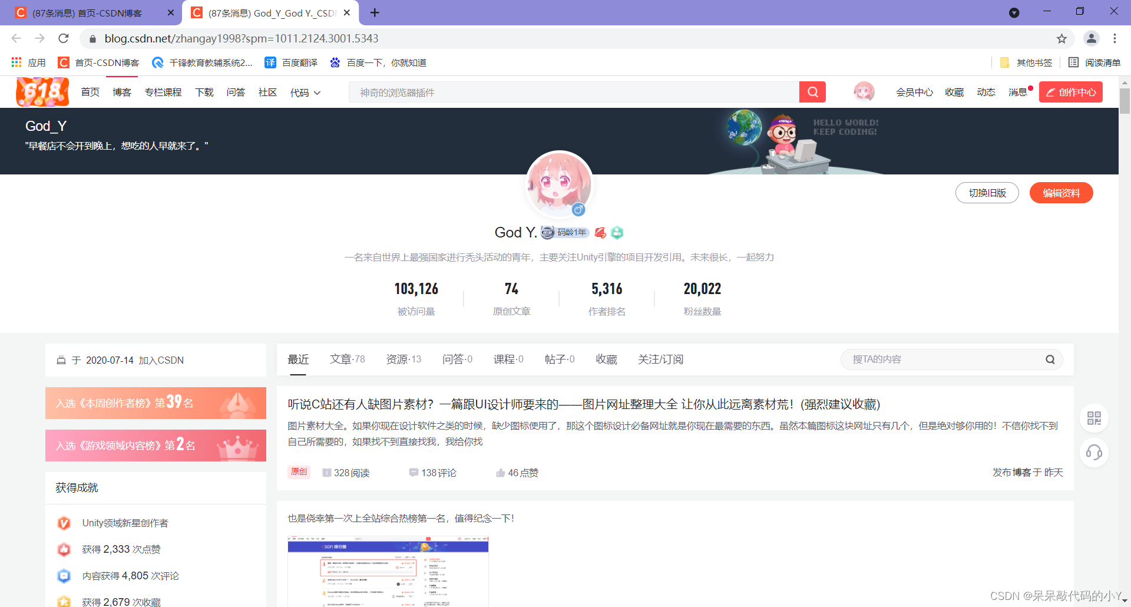The image size is (1131, 607).
Task: Open the hot-ranking screenshot thumbnail
Action: (388, 571)
